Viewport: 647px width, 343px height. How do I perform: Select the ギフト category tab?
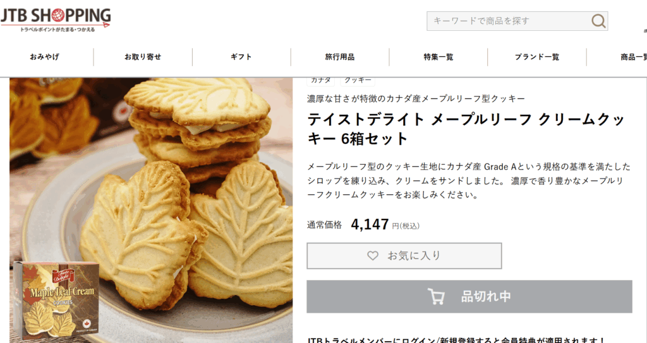click(241, 57)
